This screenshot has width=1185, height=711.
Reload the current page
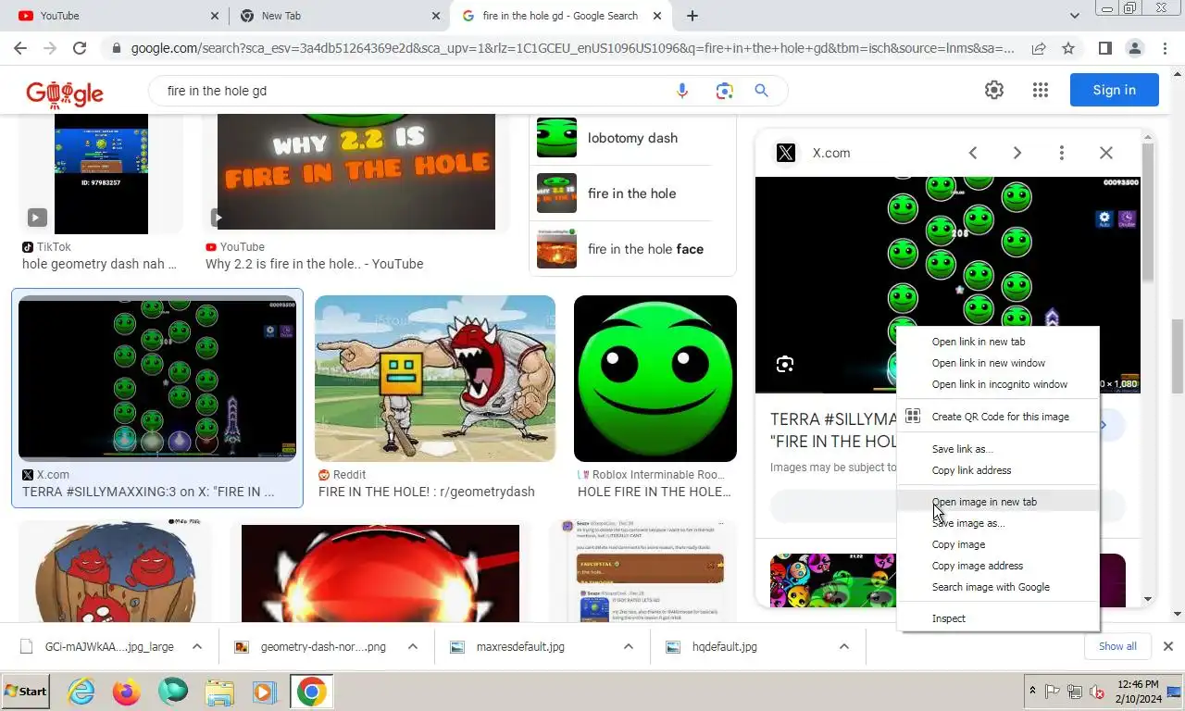pos(80,48)
